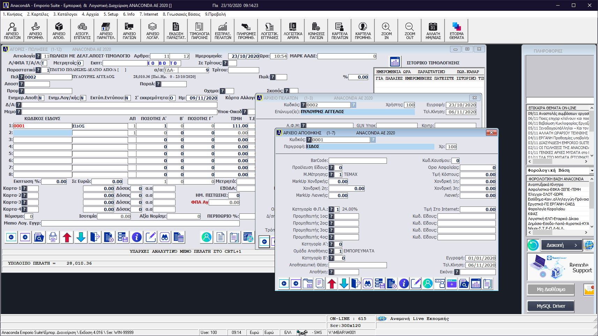The image size is (598, 336).
Task: Click the ZOOM IN toolbar icon
Action: tap(386, 31)
